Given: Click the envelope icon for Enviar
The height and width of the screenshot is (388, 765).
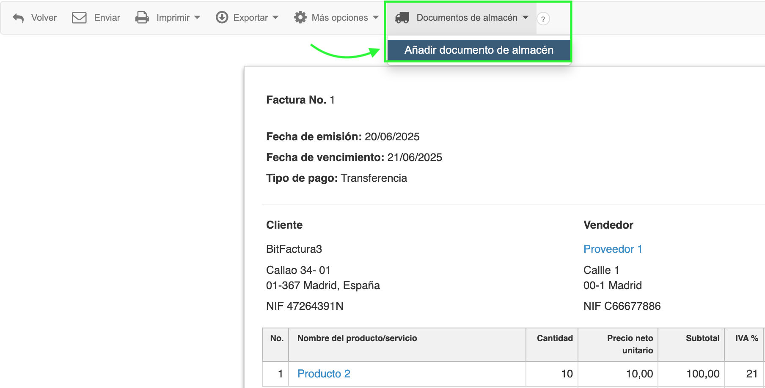Looking at the screenshot, I should coord(79,18).
